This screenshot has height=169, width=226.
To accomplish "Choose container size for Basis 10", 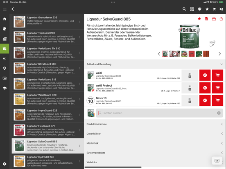I will coord(190,100).
